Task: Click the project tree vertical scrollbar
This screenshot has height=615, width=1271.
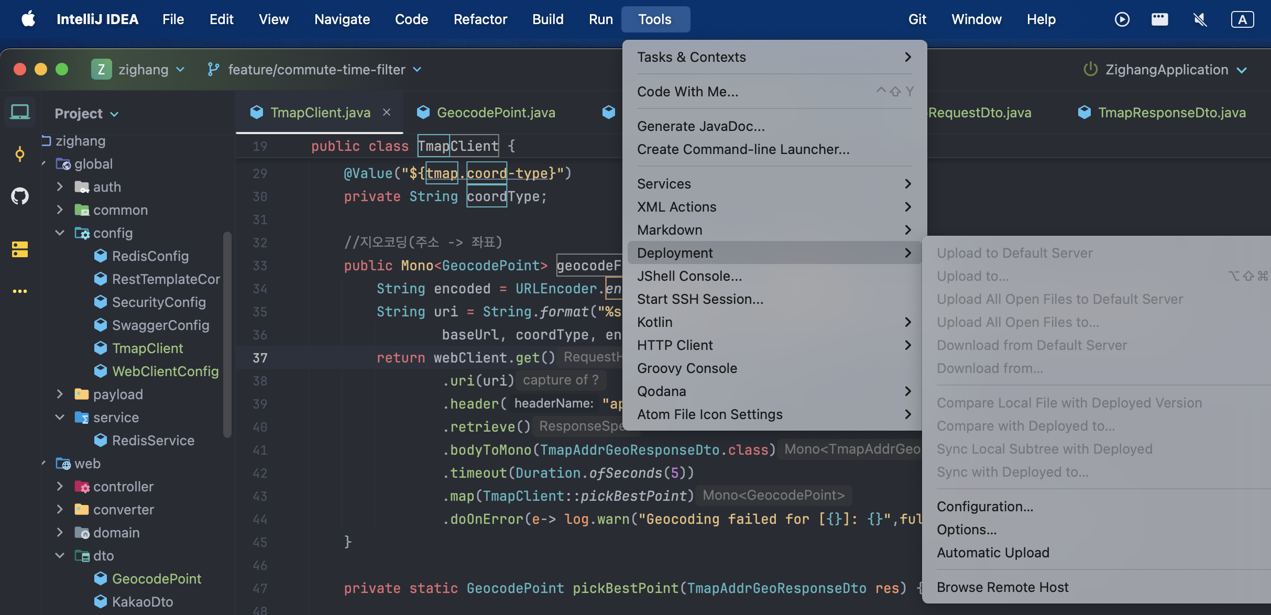Action: (x=227, y=335)
